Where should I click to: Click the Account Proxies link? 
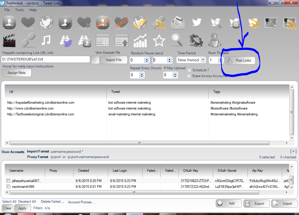(x=81, y=202)
